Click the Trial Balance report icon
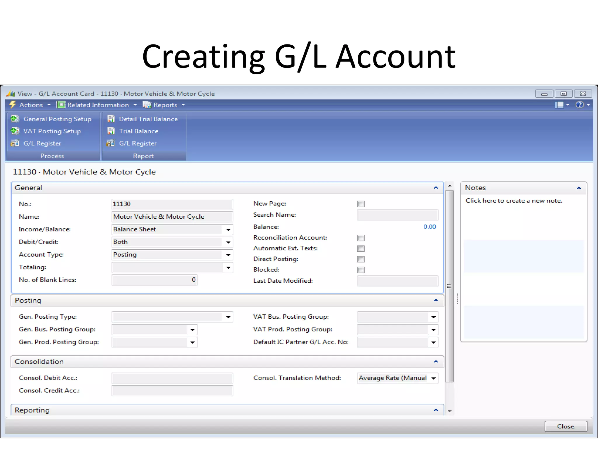The image size is (598, 449). 111,131
